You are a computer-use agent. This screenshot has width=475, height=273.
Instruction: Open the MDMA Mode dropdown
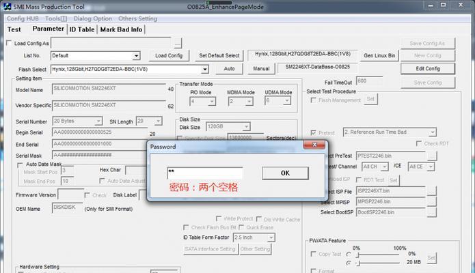pyautogui.click(x=249, y=101)
